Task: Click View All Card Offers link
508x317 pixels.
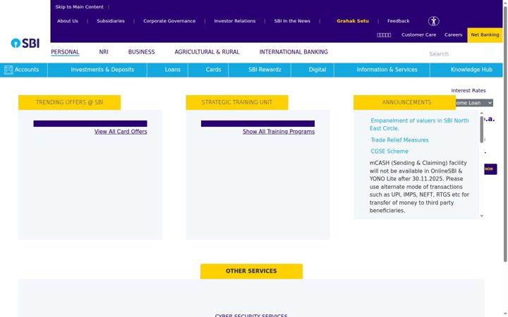Action: (121, 132)
